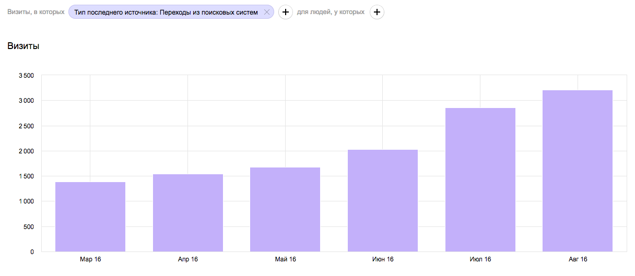Click the 'Визиты' chart heading
The height and width of the screenshot is (276, 635).
point(23,46)
